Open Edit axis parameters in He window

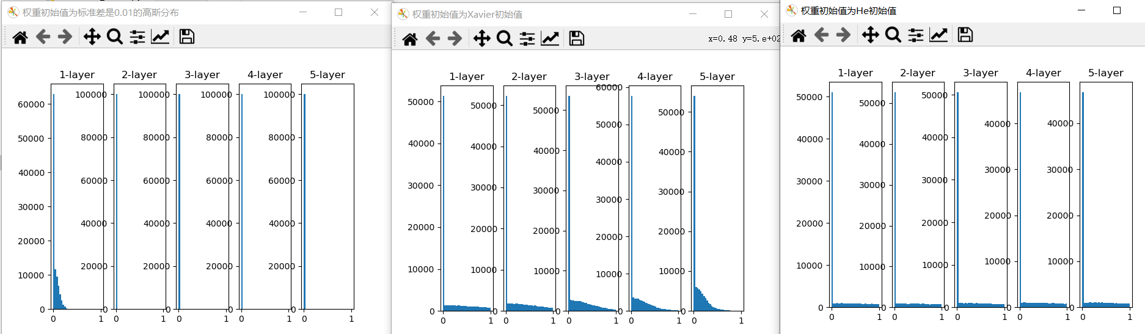938,35
